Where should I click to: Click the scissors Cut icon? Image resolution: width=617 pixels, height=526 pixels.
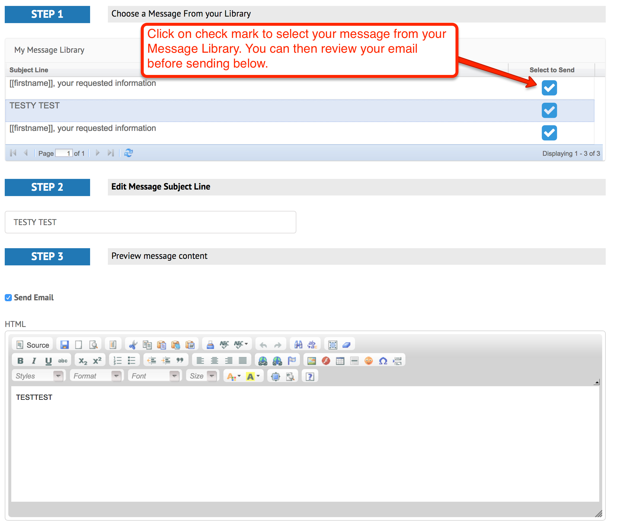pyautogui.click(x=133, y=345)
